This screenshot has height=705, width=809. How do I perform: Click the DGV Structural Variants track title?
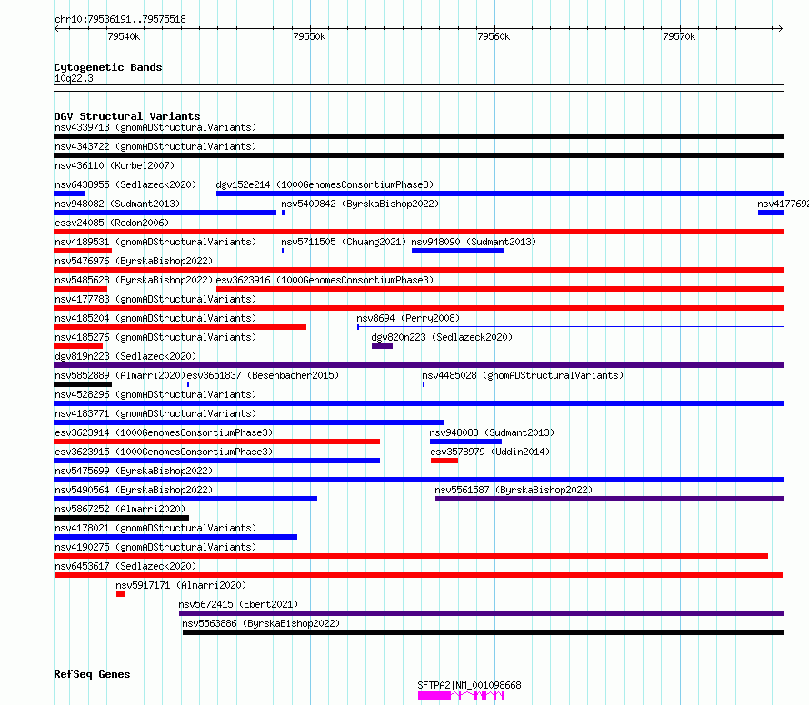(127, 116)
